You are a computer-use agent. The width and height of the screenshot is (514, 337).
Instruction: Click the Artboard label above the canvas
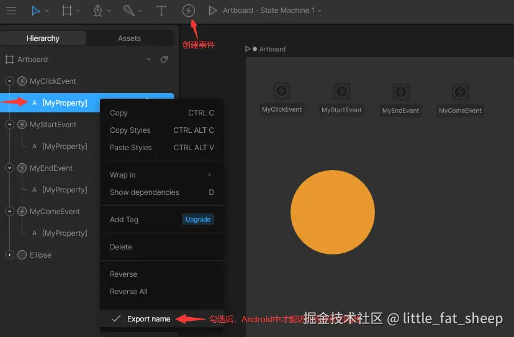[x=273, y=49]
